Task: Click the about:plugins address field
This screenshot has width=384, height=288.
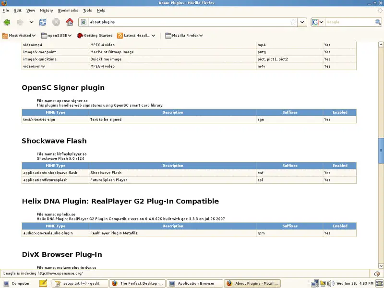Action: click(x=189, y=22)
